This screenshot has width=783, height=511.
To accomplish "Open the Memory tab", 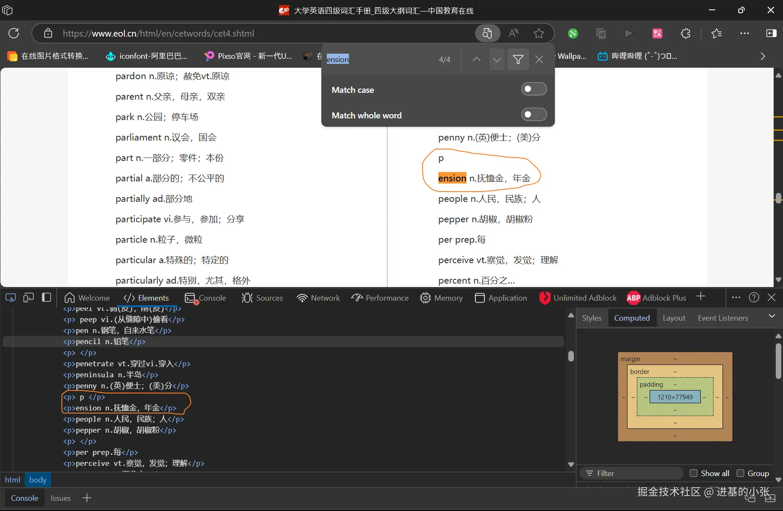I will click(441, 298).
